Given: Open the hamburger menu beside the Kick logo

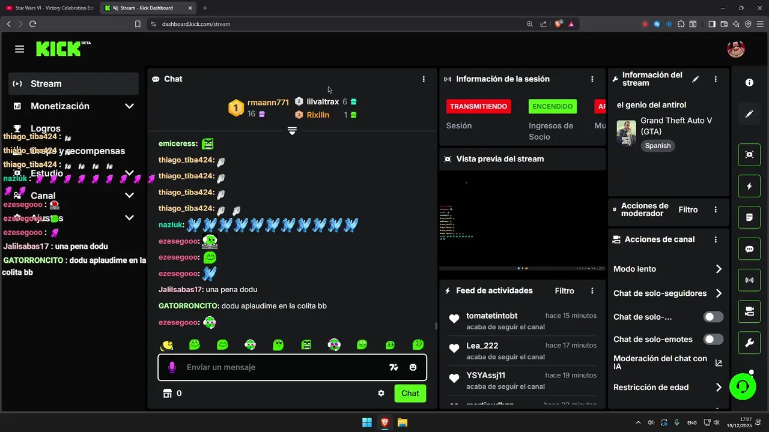Looking at the screenshot, I should tap(20, 49).
